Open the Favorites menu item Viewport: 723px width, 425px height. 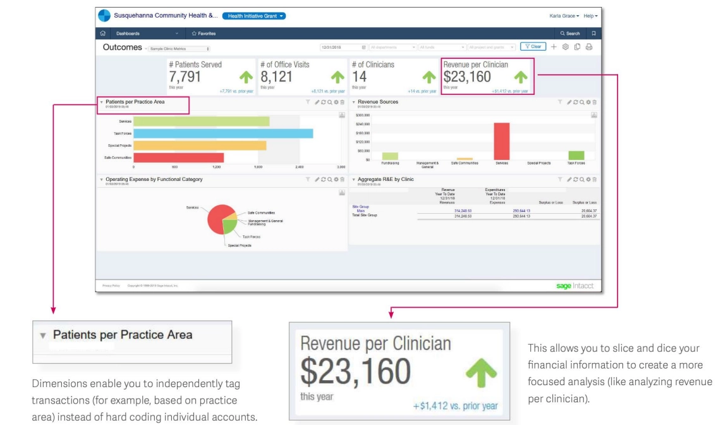click(x=203, y=33)
